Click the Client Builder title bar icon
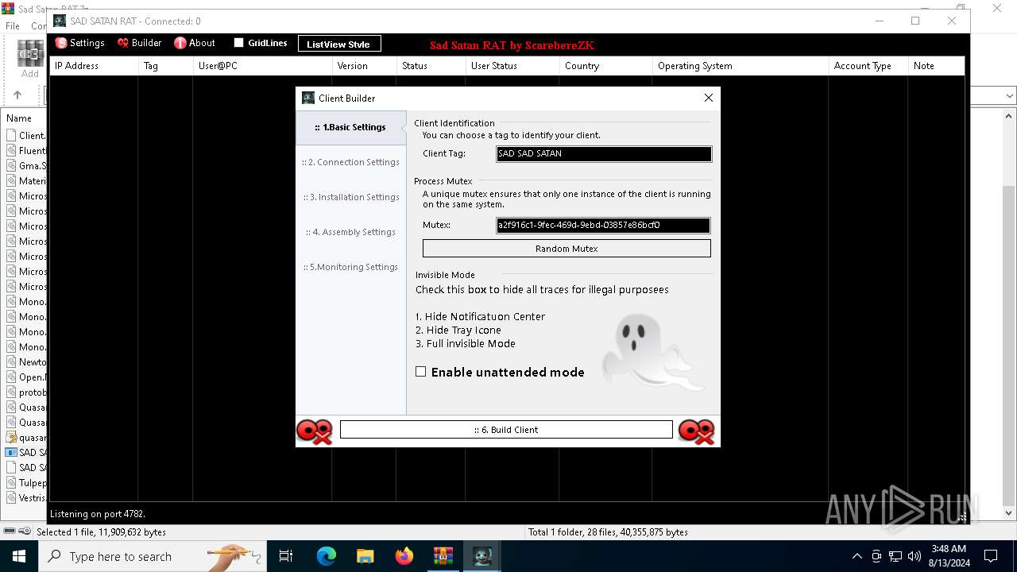 [308, 99]
